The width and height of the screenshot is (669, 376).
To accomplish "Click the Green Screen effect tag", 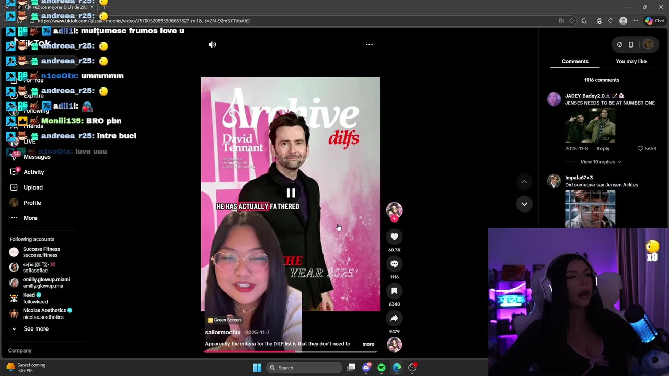I will pyautogui.click(x=225, y=320).
